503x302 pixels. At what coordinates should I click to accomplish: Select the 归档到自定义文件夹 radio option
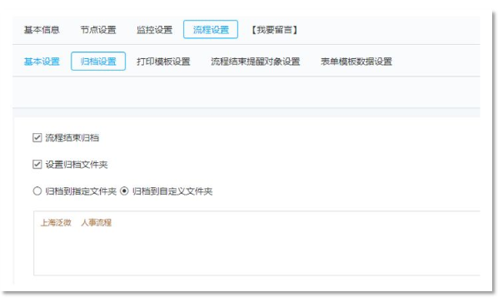click(x=124, y=191)
